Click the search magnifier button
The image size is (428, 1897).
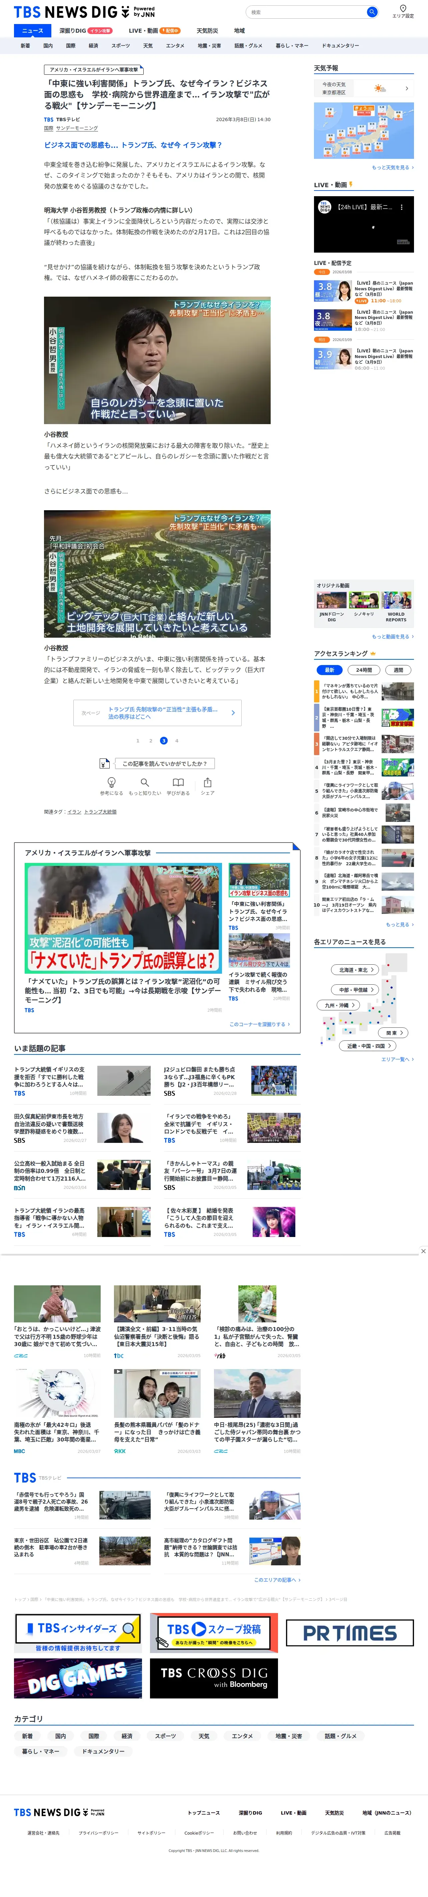pyautogui.click(x=372, y=12)
